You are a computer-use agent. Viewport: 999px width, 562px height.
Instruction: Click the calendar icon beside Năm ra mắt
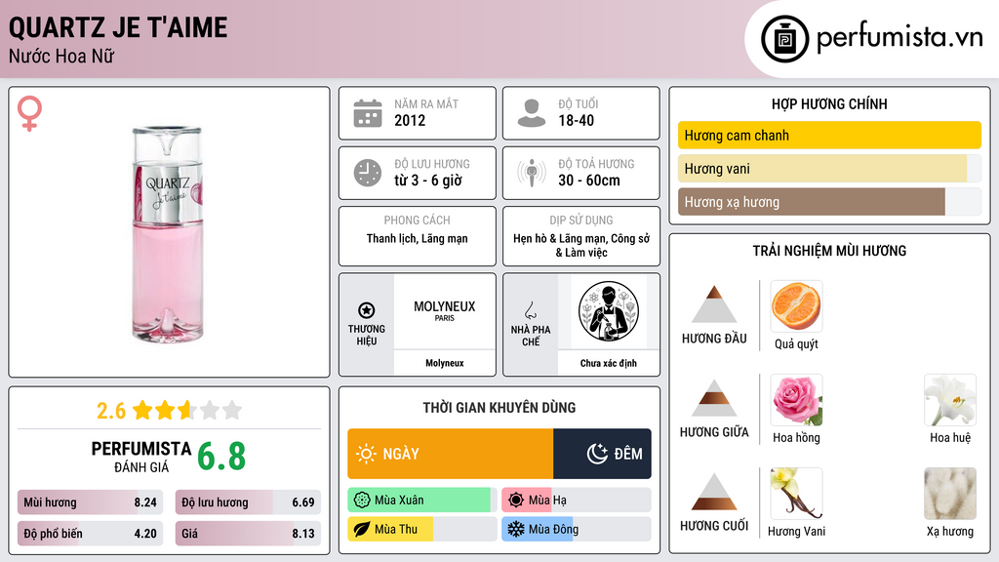pyautogui.click(x=368, y=113)
